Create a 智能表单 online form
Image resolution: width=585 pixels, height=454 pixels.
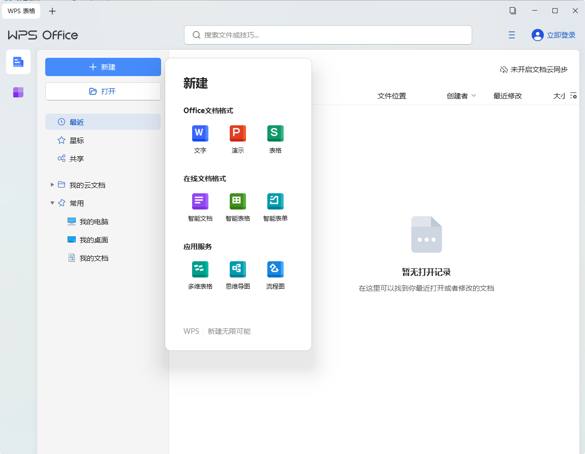[275, 207]
